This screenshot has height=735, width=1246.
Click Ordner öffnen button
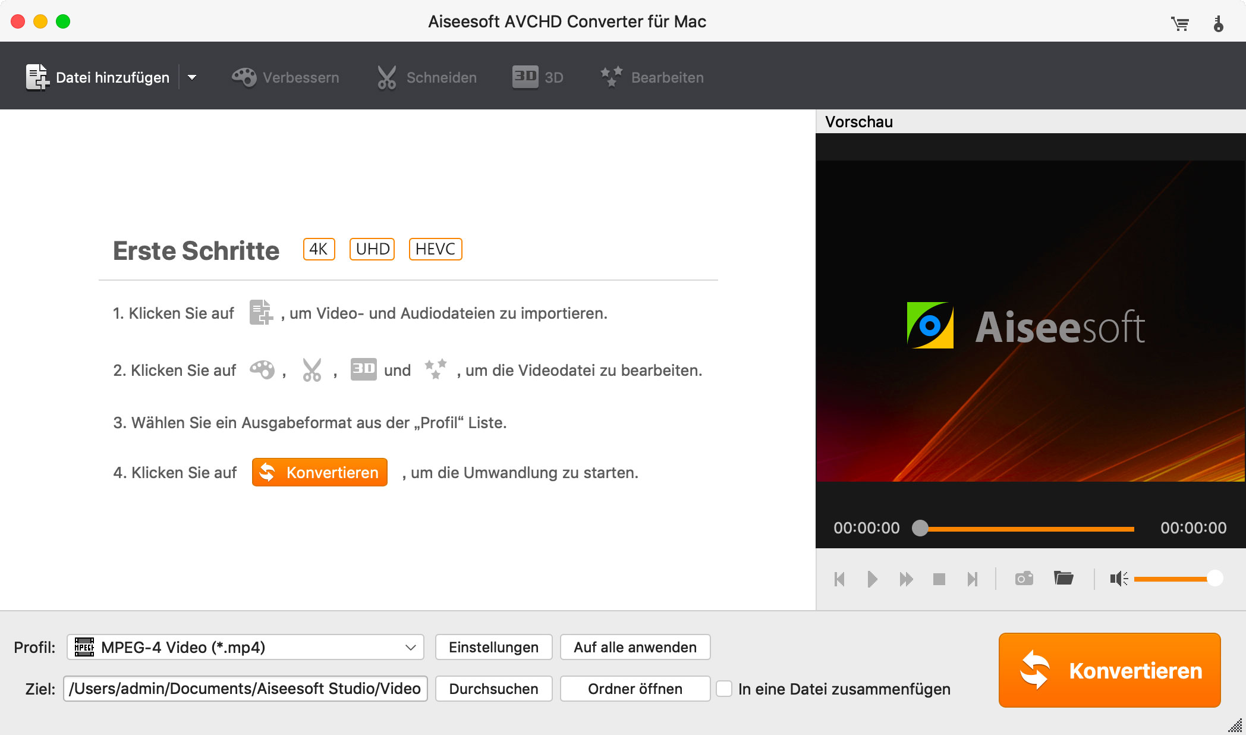pos(635,689)
